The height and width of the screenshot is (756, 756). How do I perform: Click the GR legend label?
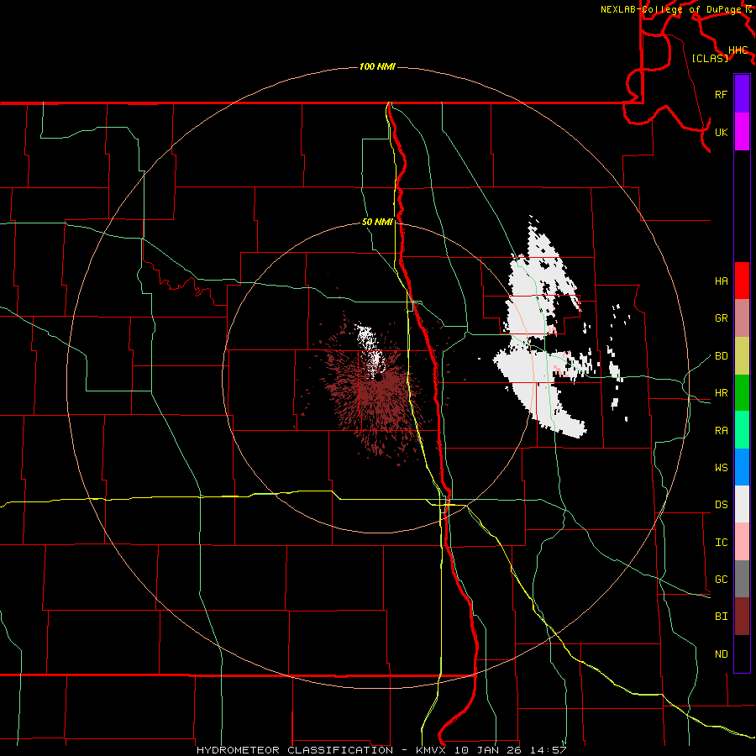click(x=721, y=318)
